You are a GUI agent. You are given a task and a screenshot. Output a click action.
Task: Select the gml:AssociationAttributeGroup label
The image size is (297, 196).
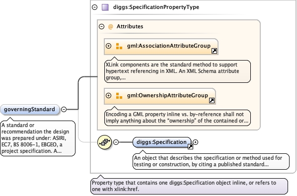169,46
